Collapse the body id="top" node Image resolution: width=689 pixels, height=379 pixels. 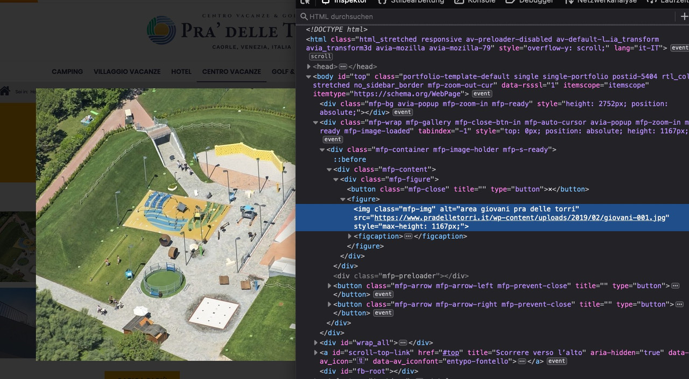point(309,76)
